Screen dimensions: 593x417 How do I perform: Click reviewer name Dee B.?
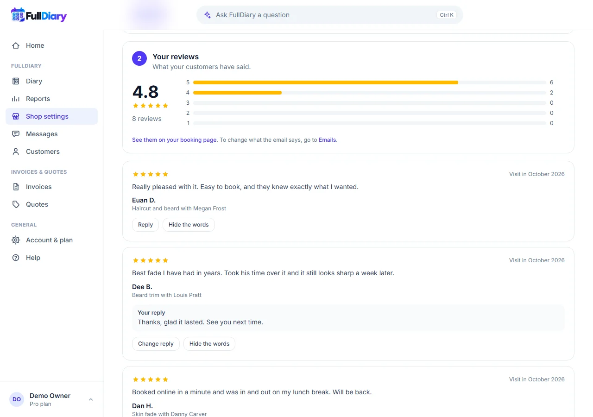142,287
